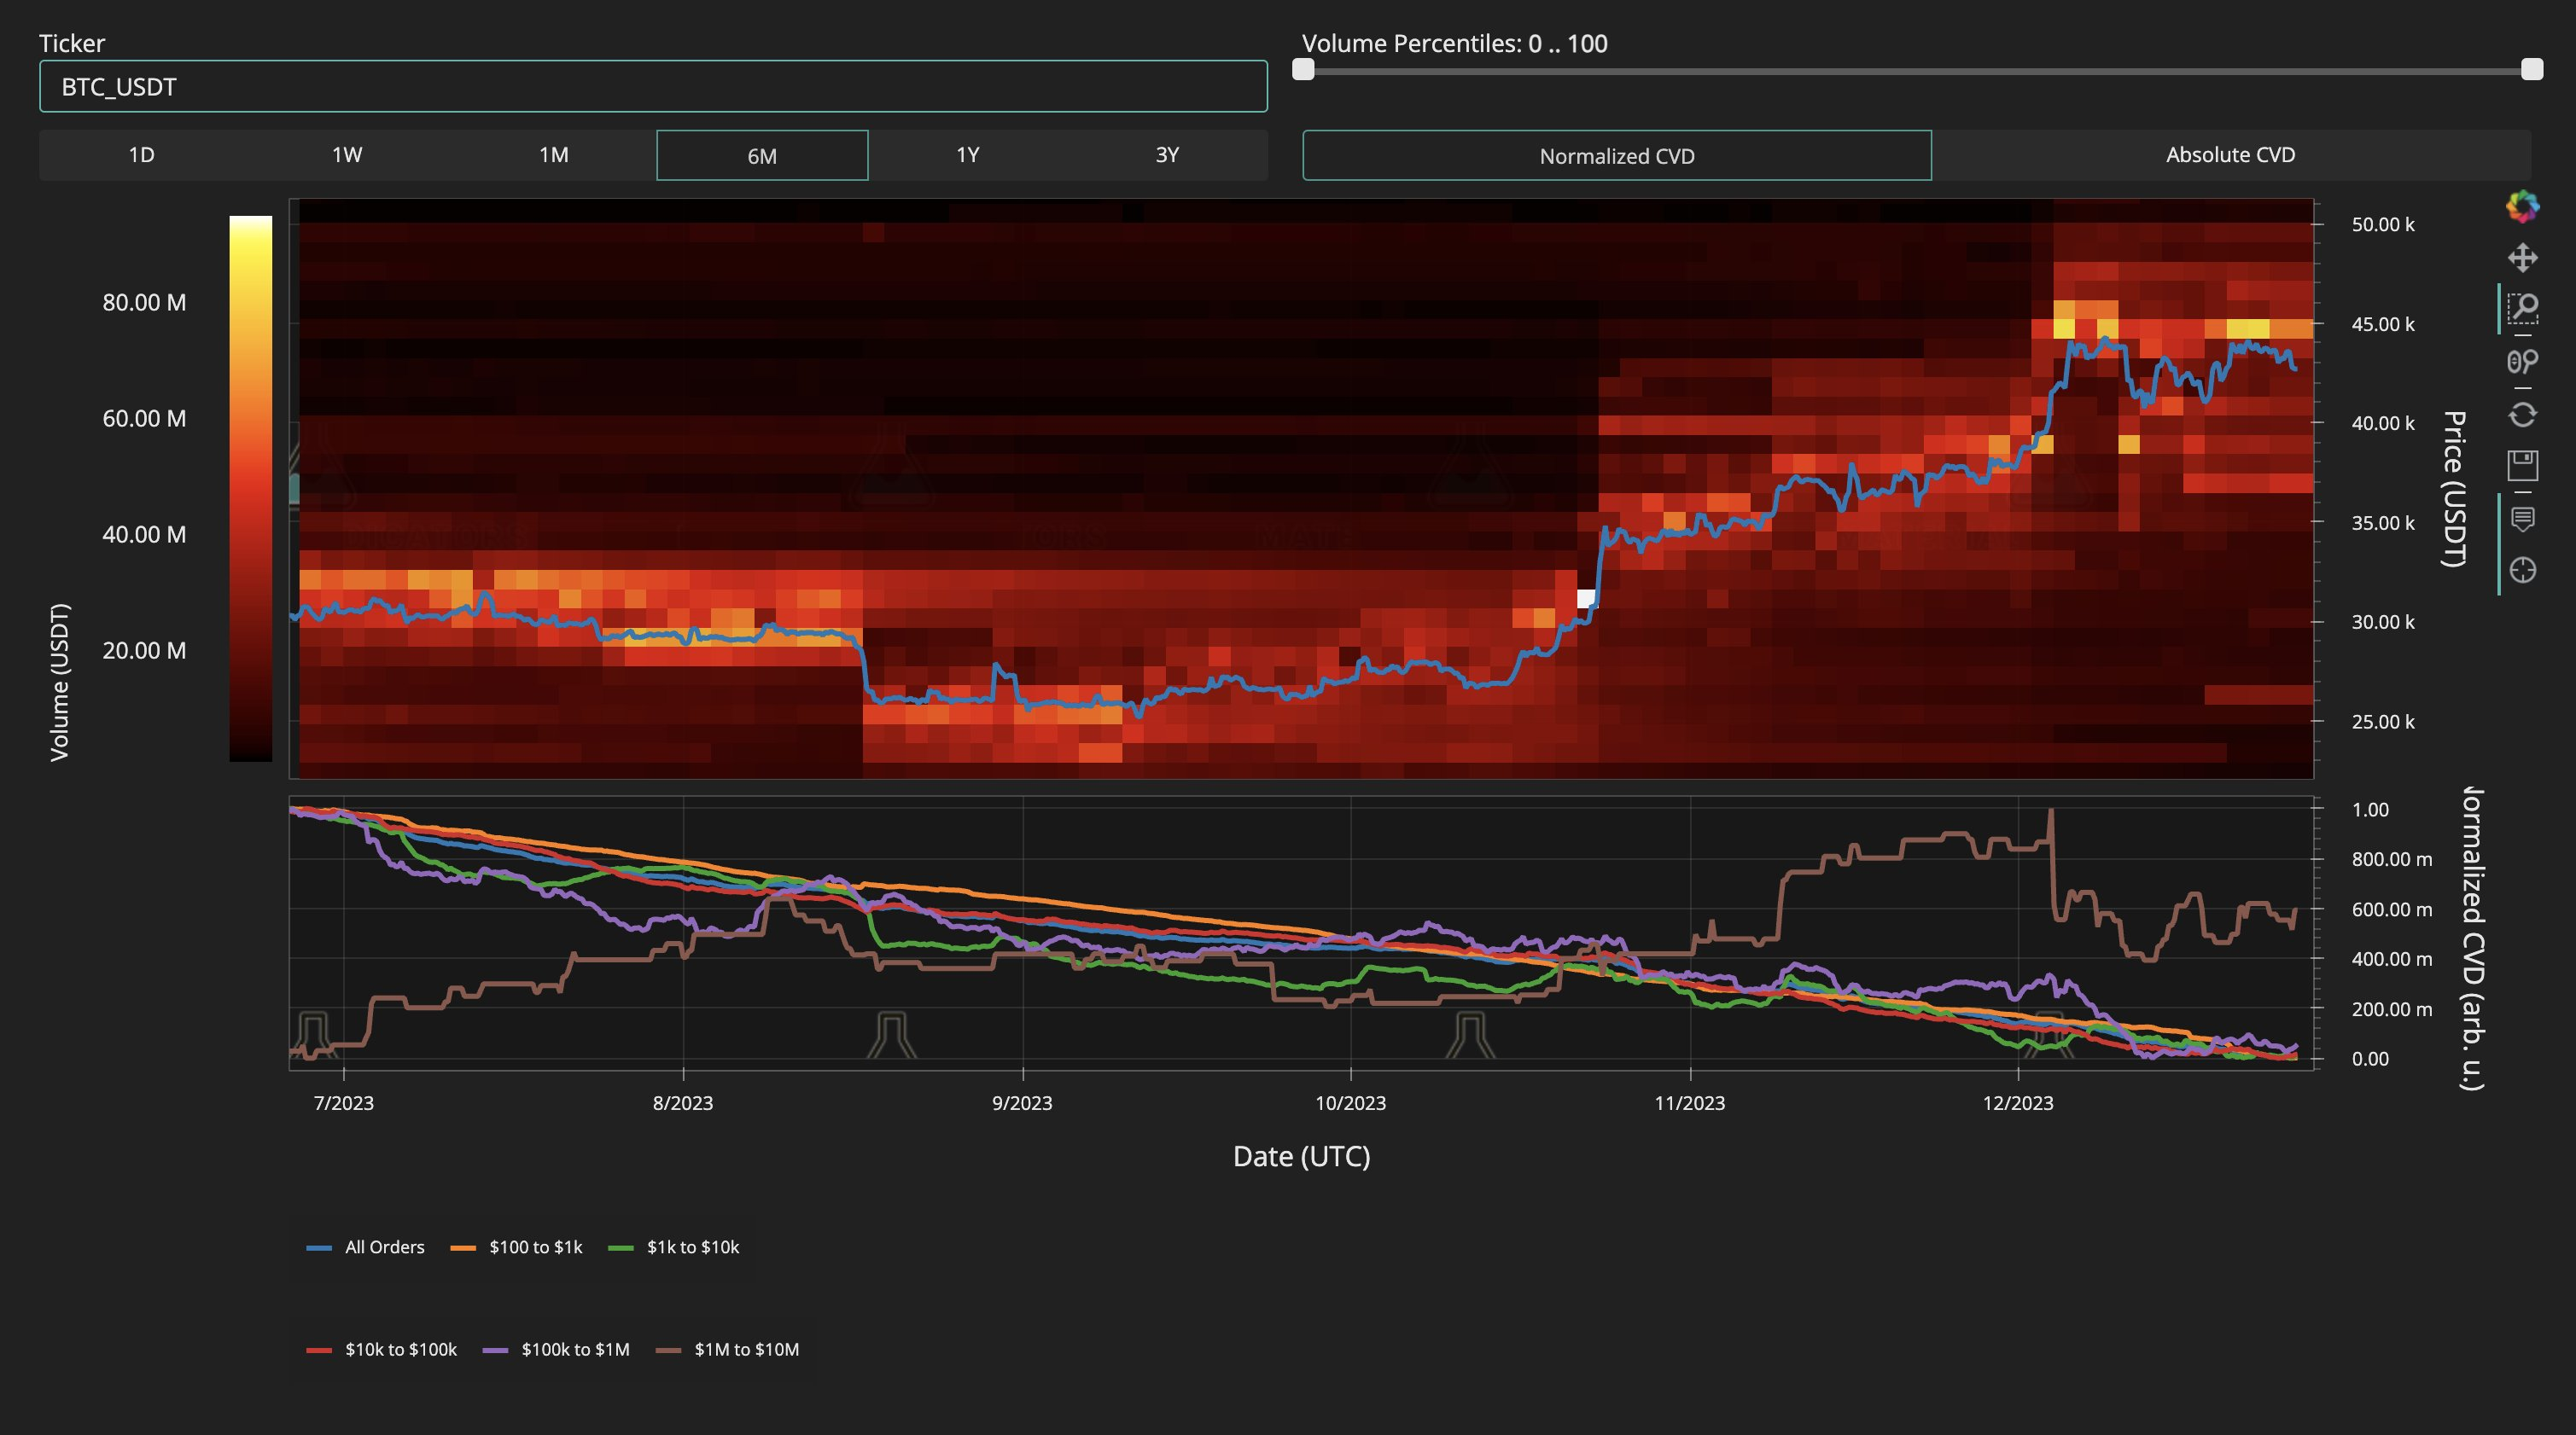Click the left volume percentile slider handle
2576x1435 pixels.
[1303, 69]
